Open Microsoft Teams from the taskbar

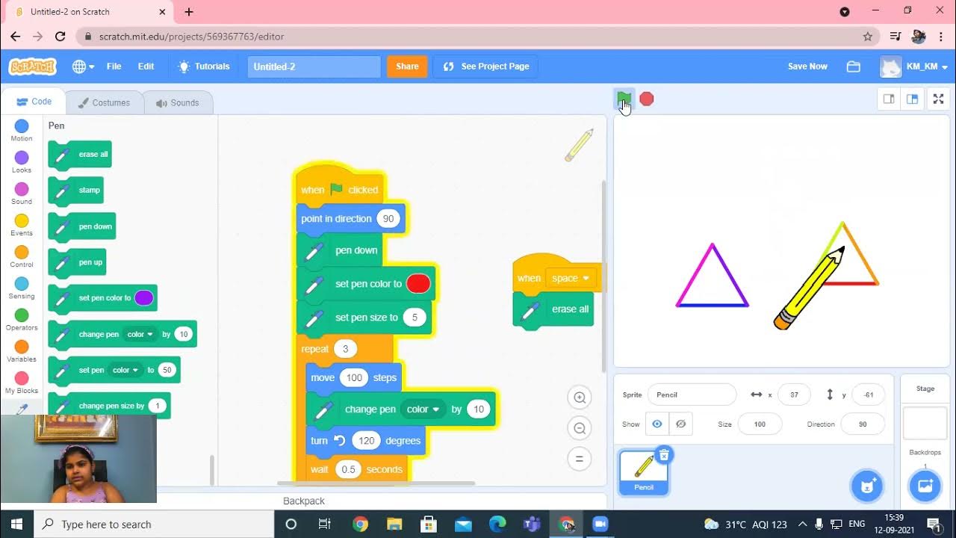532,524
